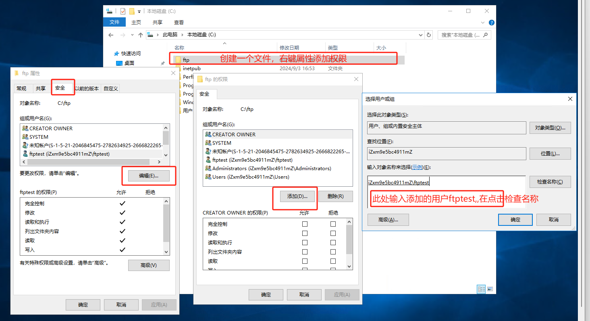This screenshot has height=321, width=590.
Task: Click the 添加(D)... button
Action: coord(297,196)
